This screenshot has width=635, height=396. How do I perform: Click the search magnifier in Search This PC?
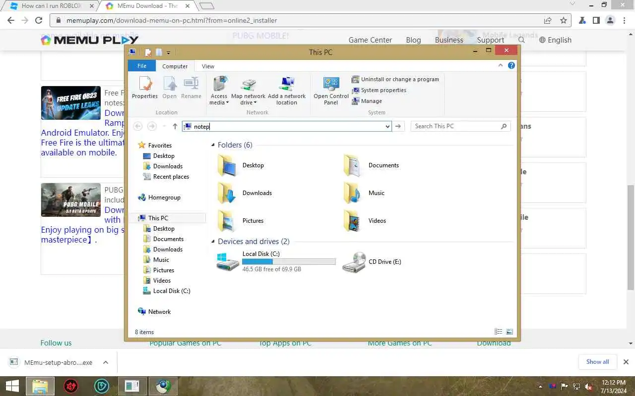(504, 126)
